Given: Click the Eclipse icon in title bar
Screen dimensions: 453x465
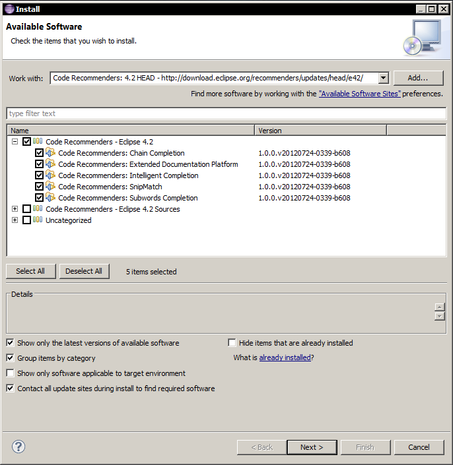Looking at the screenshot, I should (9, 9).
